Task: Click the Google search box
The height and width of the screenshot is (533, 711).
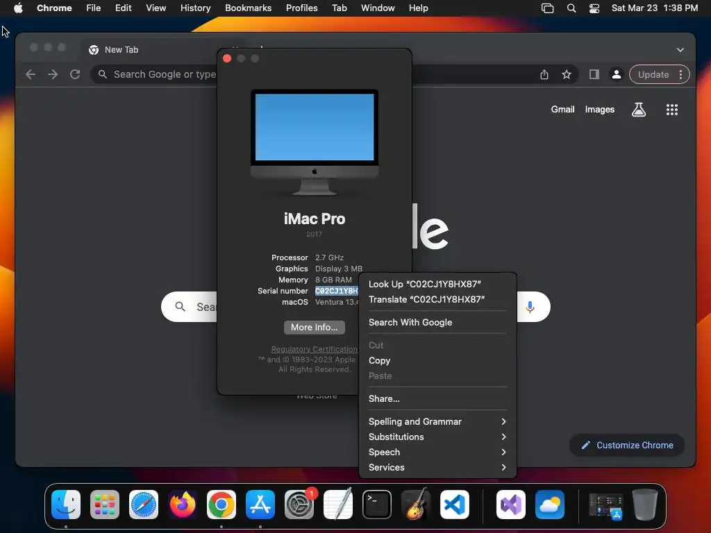Action: pyautogui.click(x=355, y=307)
